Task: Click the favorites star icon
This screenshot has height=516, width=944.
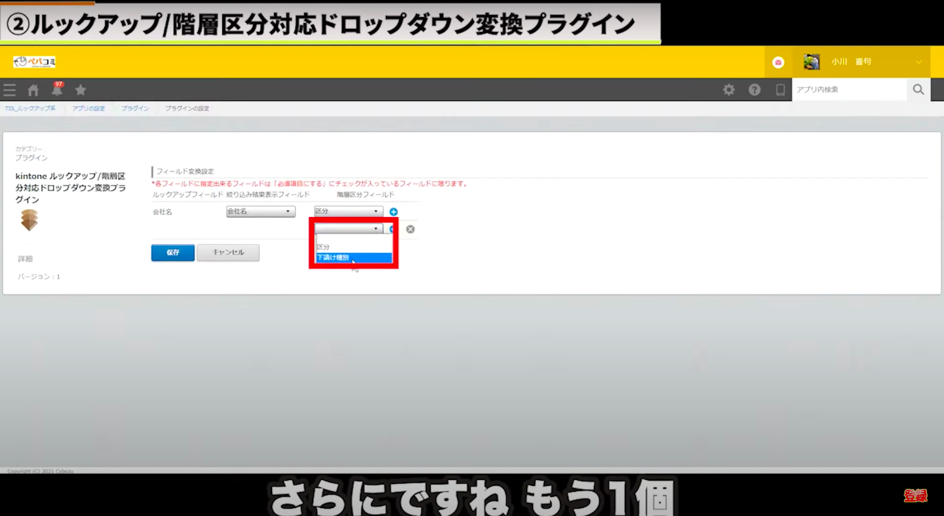Action: [81, 90]
